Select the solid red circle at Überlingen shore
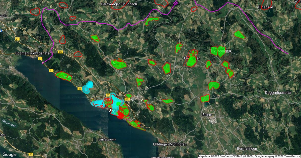The height and width of the screenshot is (158, 301). click(121, 115)
